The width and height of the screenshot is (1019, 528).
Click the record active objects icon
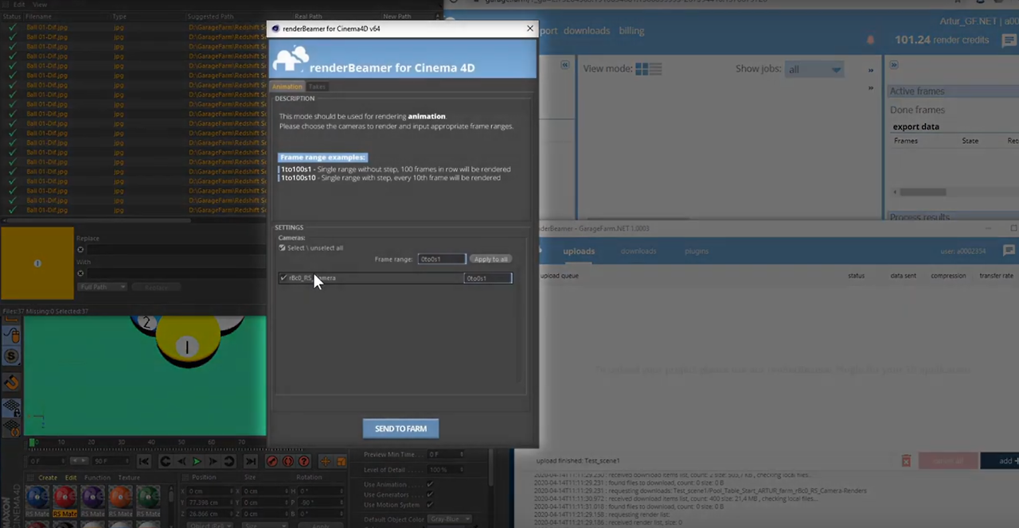[x=272, y=461]
